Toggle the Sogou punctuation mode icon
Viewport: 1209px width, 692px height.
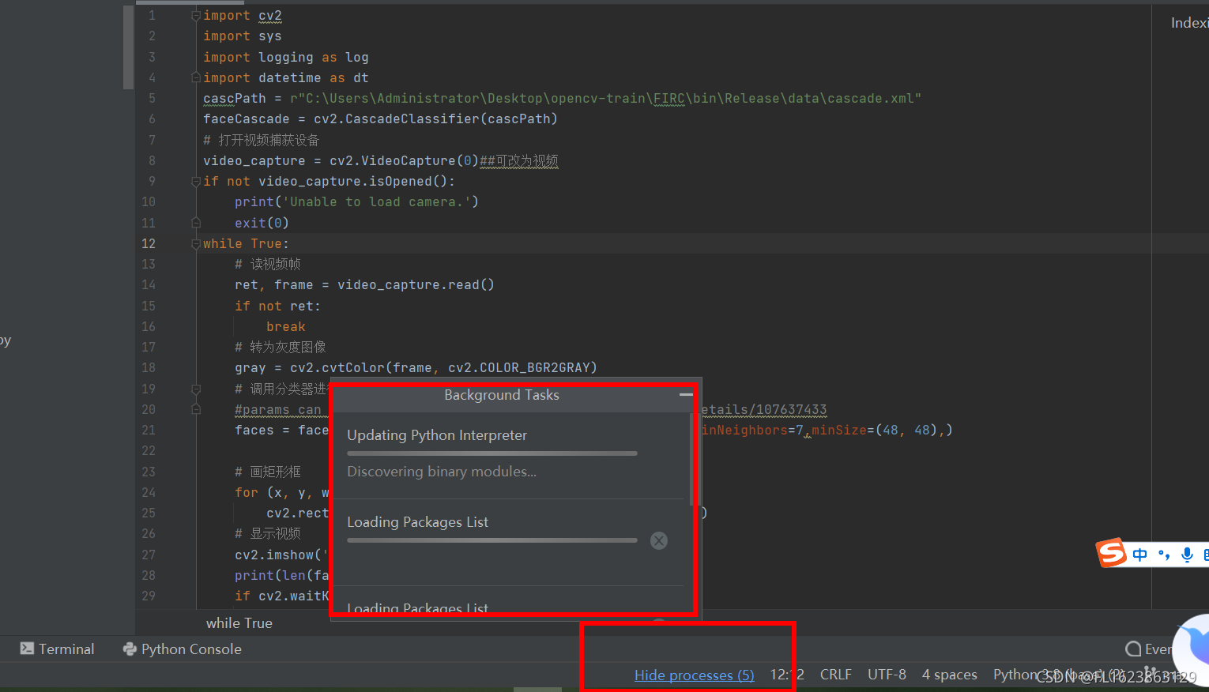1163,555
